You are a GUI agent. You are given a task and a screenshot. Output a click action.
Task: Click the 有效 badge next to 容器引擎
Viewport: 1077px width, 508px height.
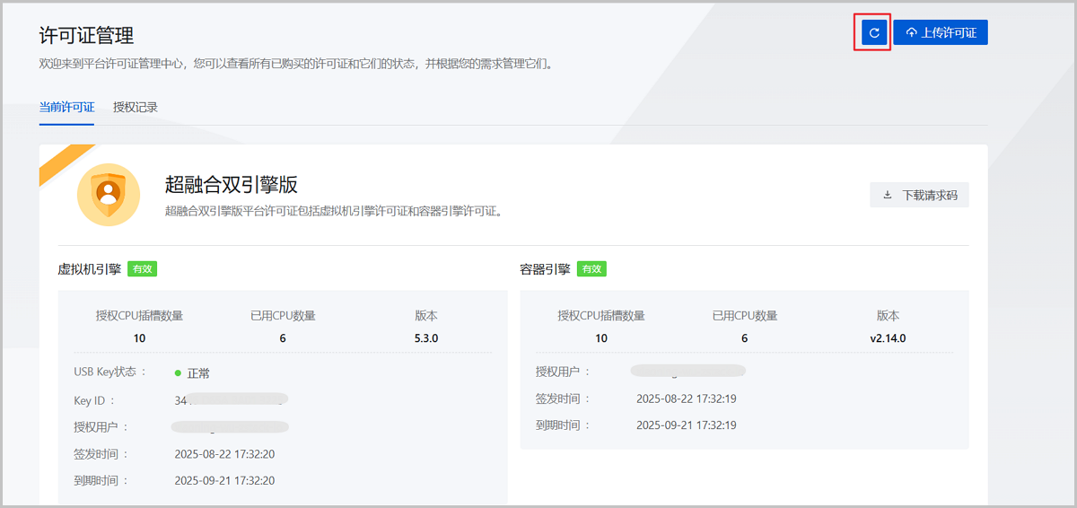(591, 268)
